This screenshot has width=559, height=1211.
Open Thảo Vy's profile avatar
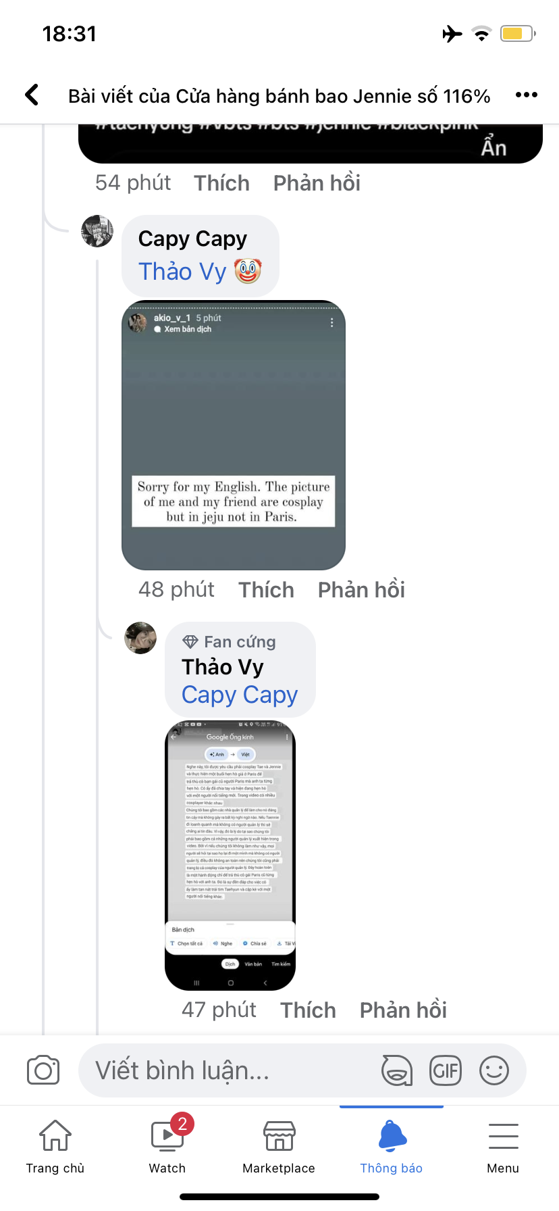(x=140, y=638)
